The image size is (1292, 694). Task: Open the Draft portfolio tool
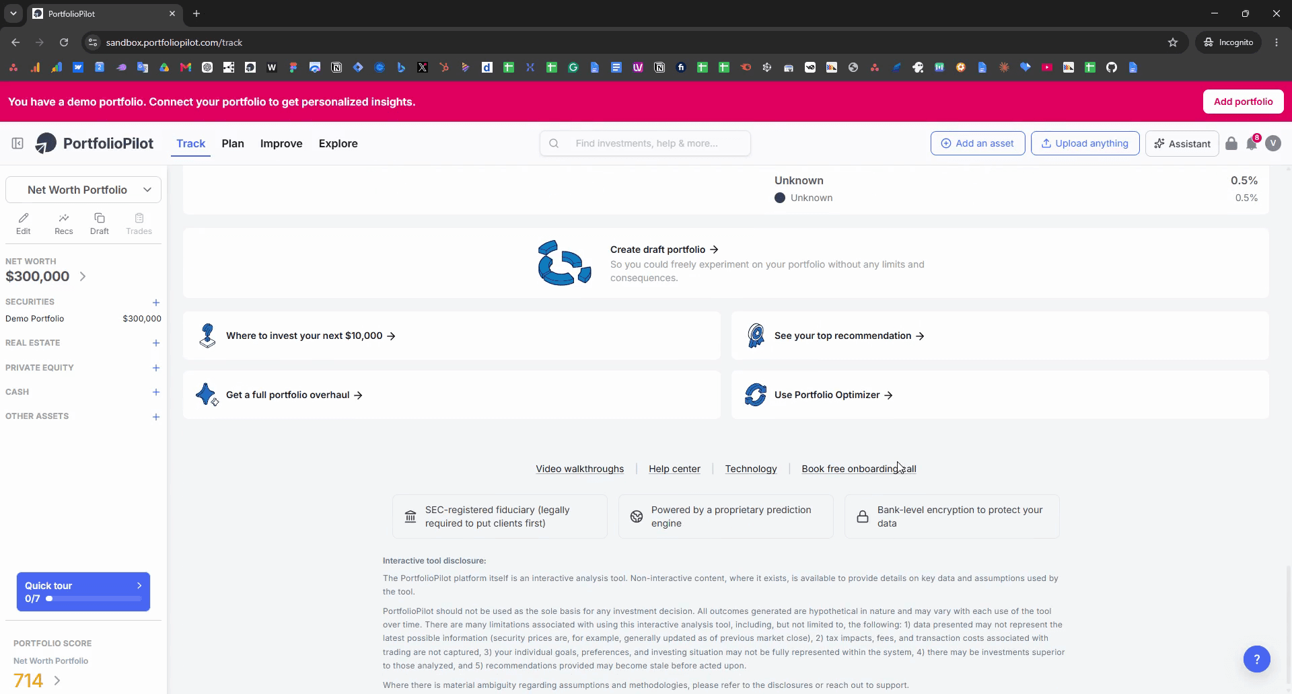[100, 224]
